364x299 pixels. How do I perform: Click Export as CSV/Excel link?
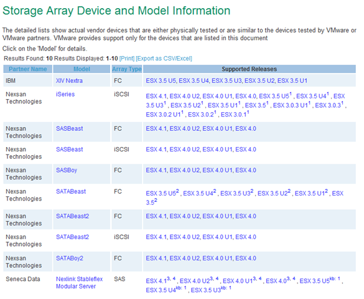click(x=164, y=59)
